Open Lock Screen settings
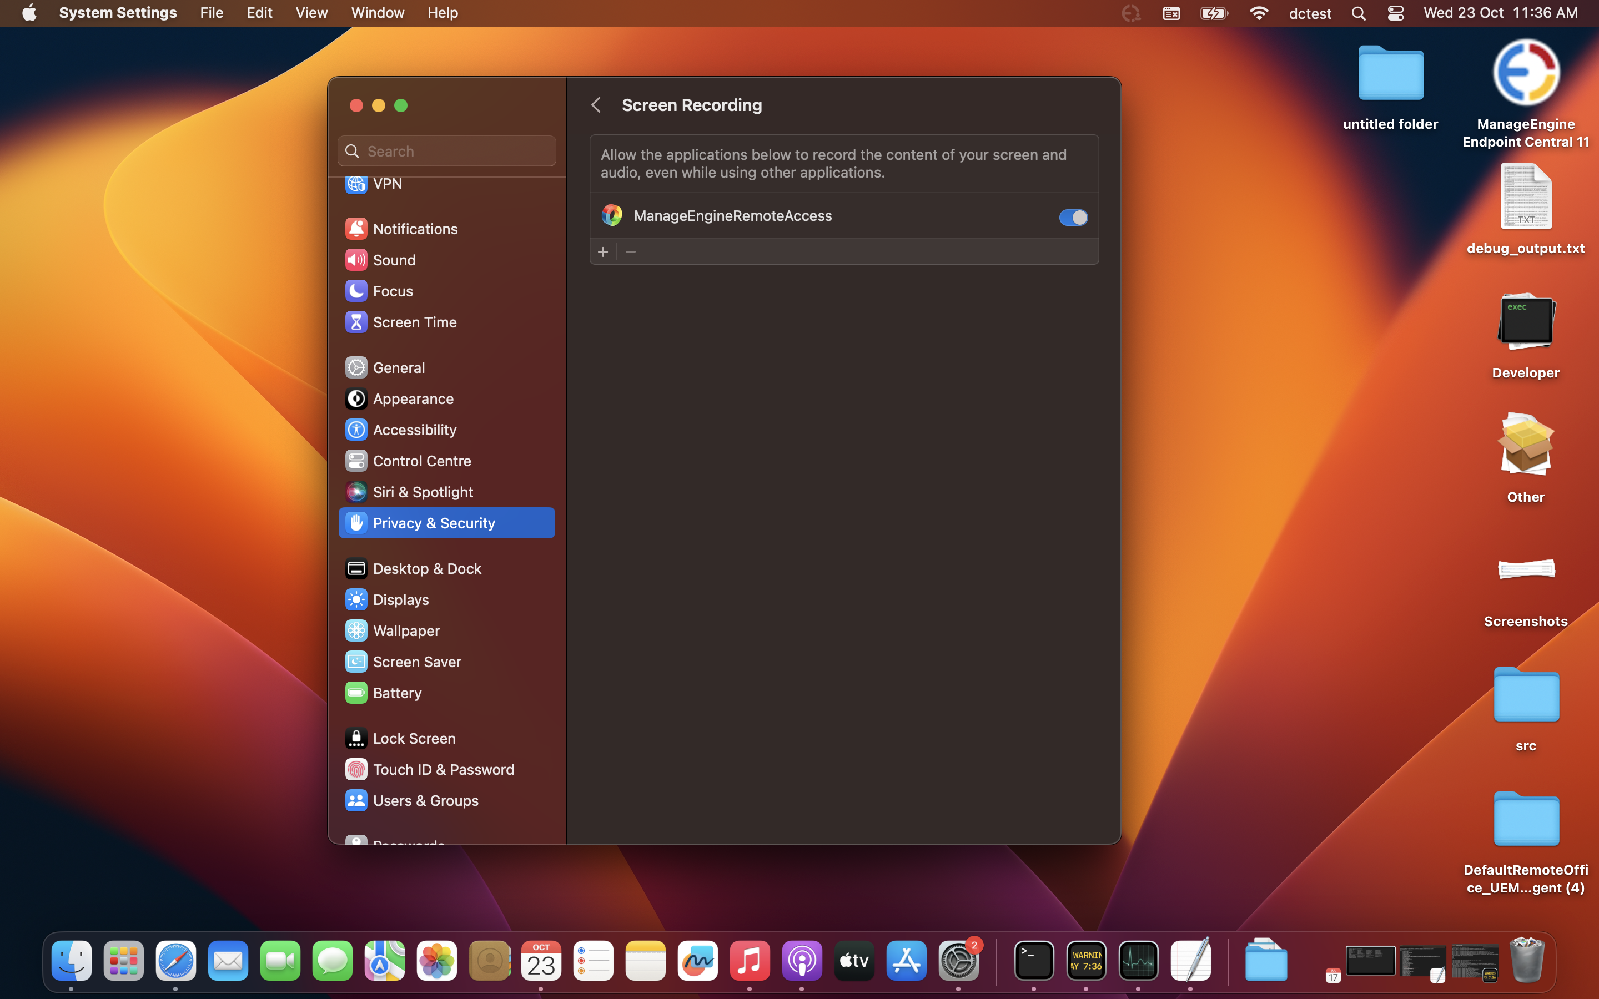The height and width of the screenshot is (999, 1599). 414,738
